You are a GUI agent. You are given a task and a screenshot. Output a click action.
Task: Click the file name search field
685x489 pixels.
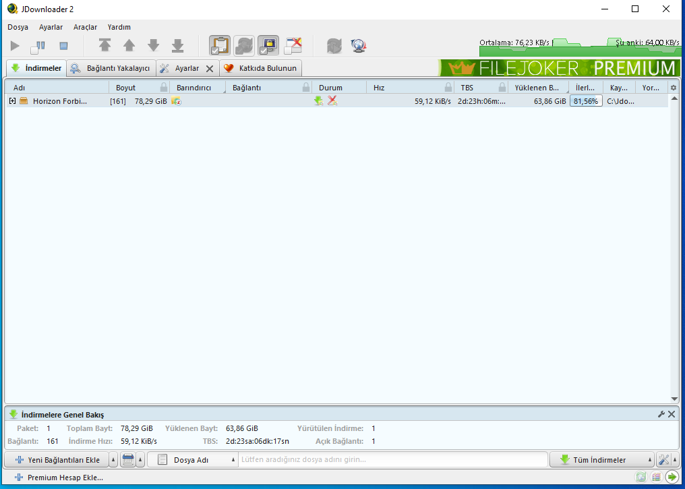tap(391, 460)
